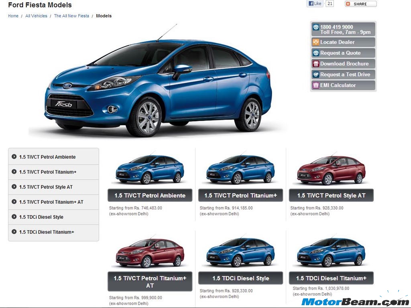Open the EMI Calculator
This screenshot has height=308, width=411.
pos(344,85)
